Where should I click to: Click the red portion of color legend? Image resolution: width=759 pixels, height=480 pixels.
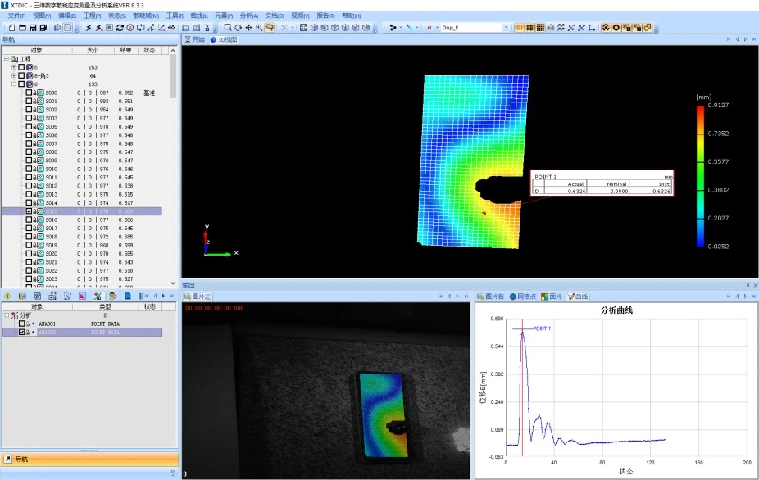pyautogui.click(x=700, y=112)
